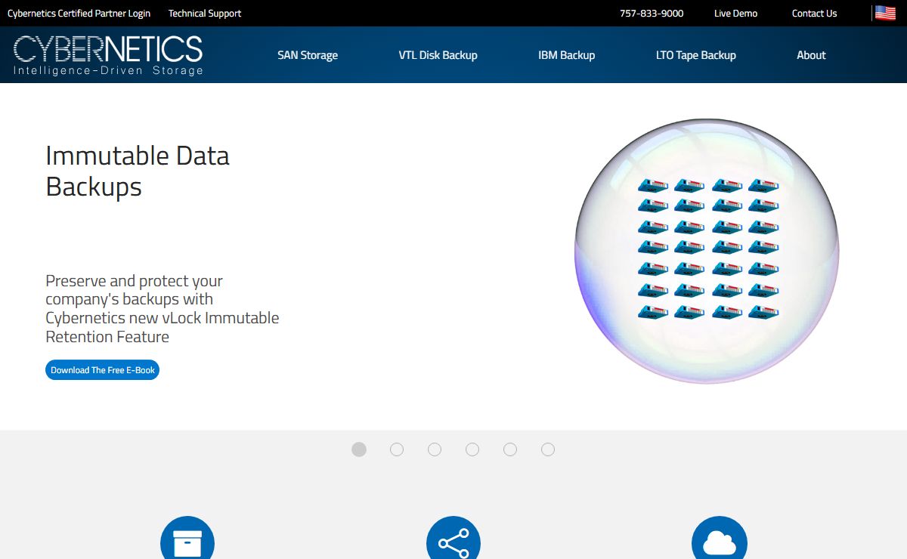The width and height of the screenshot is (907, 559).
Task: Select the fifth carousel slide dot
Action: tap(510, 449)
